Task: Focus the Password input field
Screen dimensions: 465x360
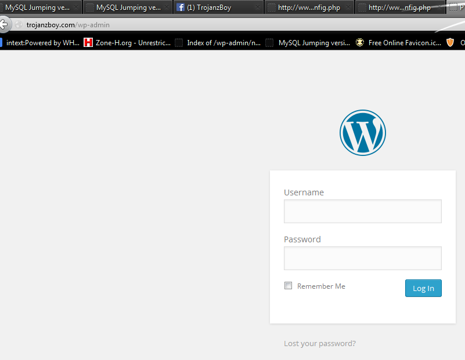Action: tap(362, 258)
